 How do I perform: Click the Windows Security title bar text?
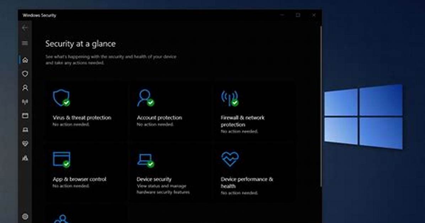39,15
